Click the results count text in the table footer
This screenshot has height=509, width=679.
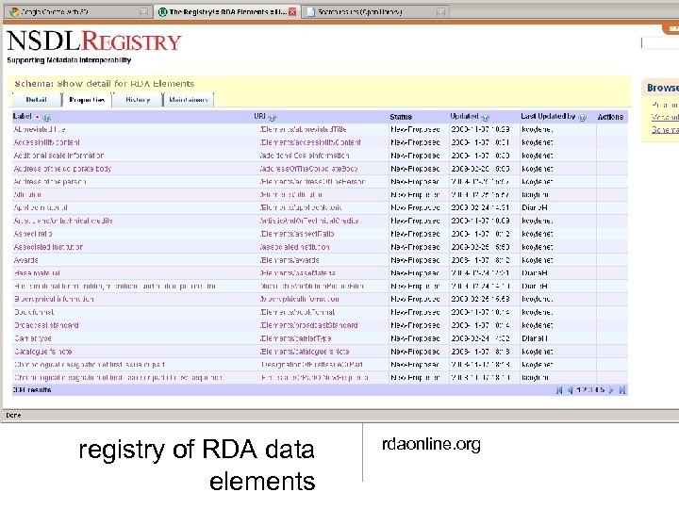[x=32, y=390]
